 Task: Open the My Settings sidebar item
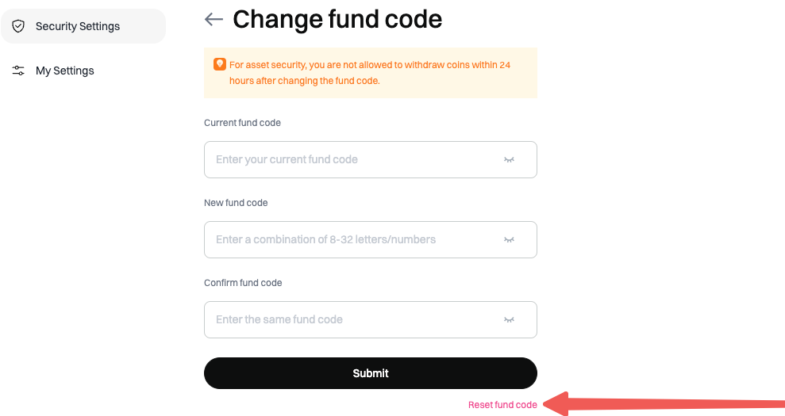tap(65, 71)
